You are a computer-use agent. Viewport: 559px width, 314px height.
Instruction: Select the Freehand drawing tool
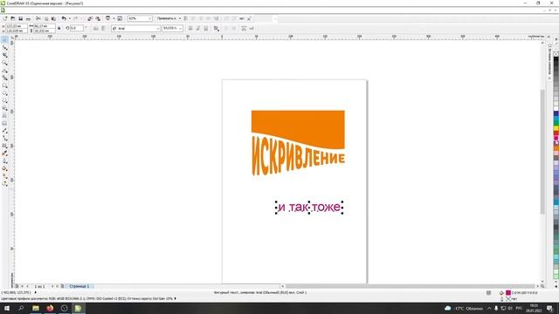point(4,71)
